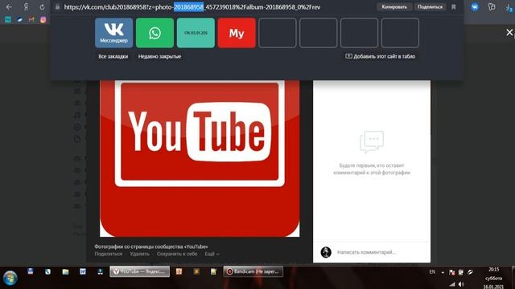515x289 pixels.
Task: Open Все закладки link
Action: click(x=113, y=56)
